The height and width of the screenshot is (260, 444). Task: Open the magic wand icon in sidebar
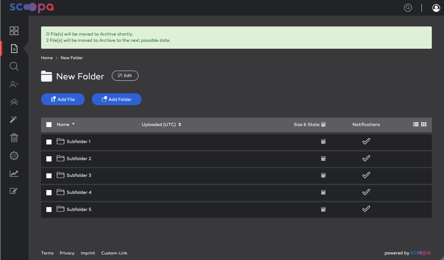point(14,120)
